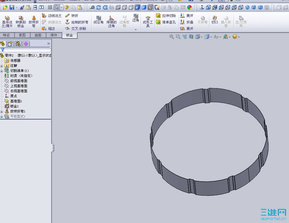The image size is (289, 223).
Task: Select Hidden Lines Removed display style
Action: click(131, 7)
